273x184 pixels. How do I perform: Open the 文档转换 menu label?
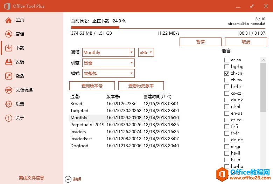click(x=24, y=90)
